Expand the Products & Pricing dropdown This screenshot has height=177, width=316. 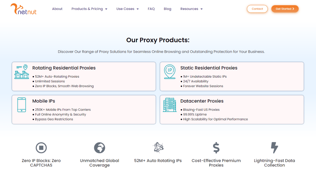89,9
